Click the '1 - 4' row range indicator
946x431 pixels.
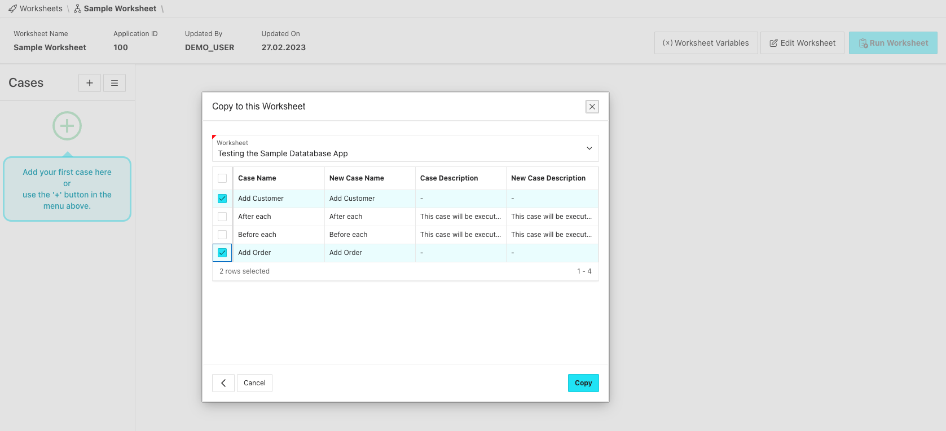[x=584, y=271]
